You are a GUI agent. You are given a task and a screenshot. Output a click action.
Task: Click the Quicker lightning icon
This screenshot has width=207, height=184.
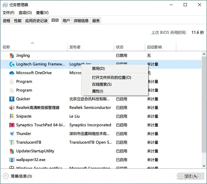(x=12, y=99)
